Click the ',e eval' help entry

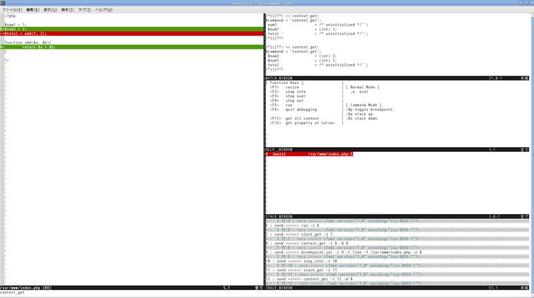coord(359,91)
